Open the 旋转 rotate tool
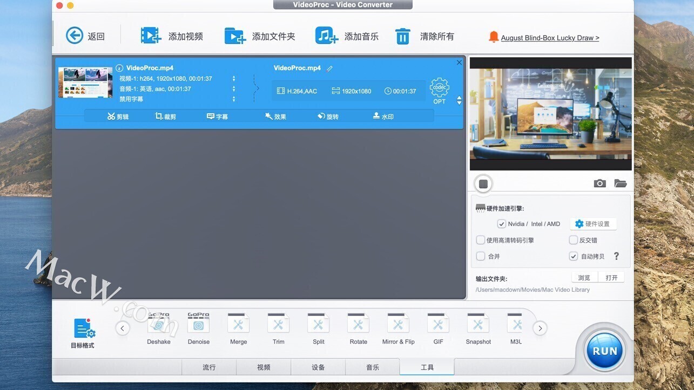694x390 pixels. tap(328, 117)
